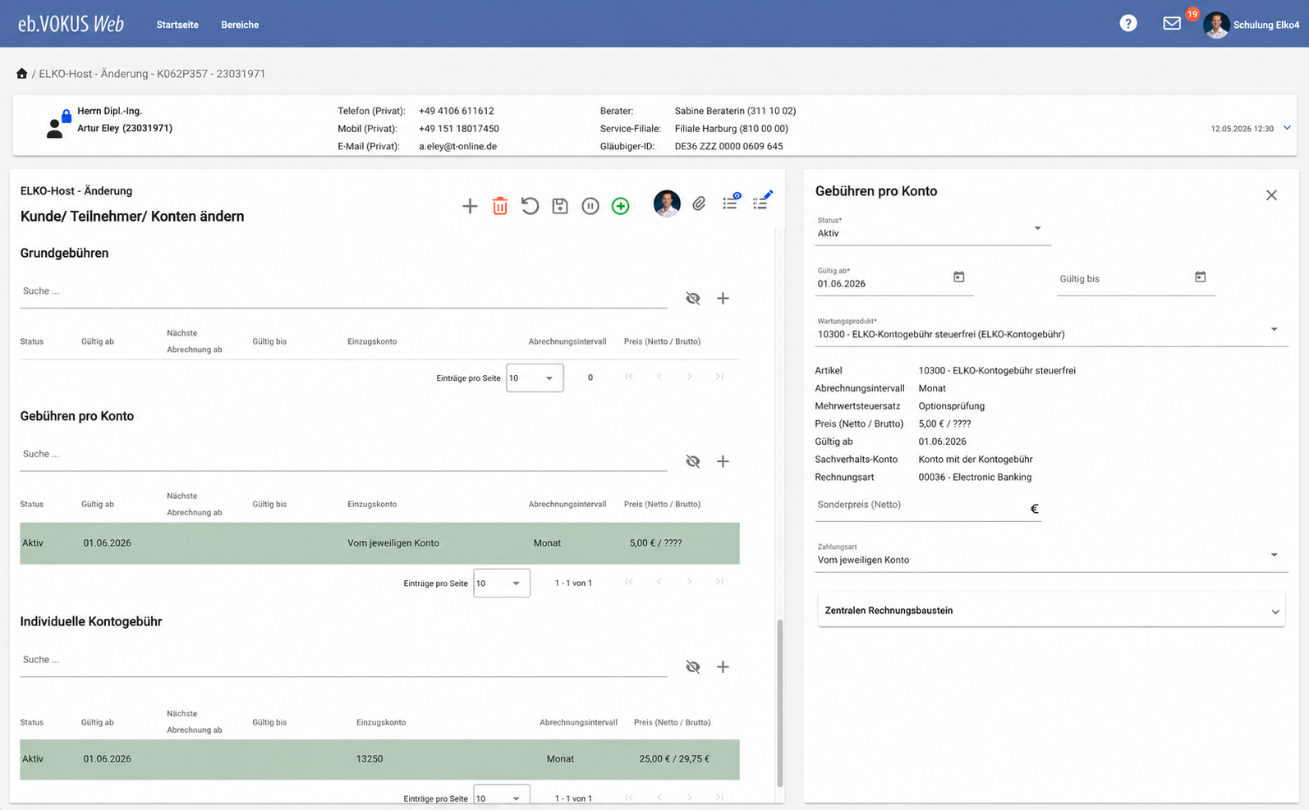This screenshot has width=1309, height=810.
Task: Click the green circled plus icon
Action: (x=621, y=206)
